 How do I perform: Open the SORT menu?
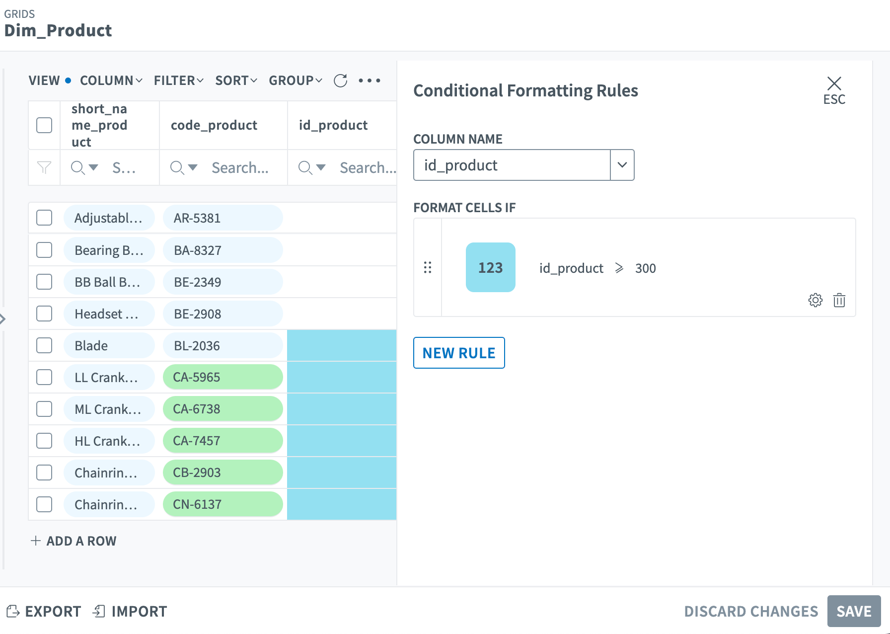236,80
